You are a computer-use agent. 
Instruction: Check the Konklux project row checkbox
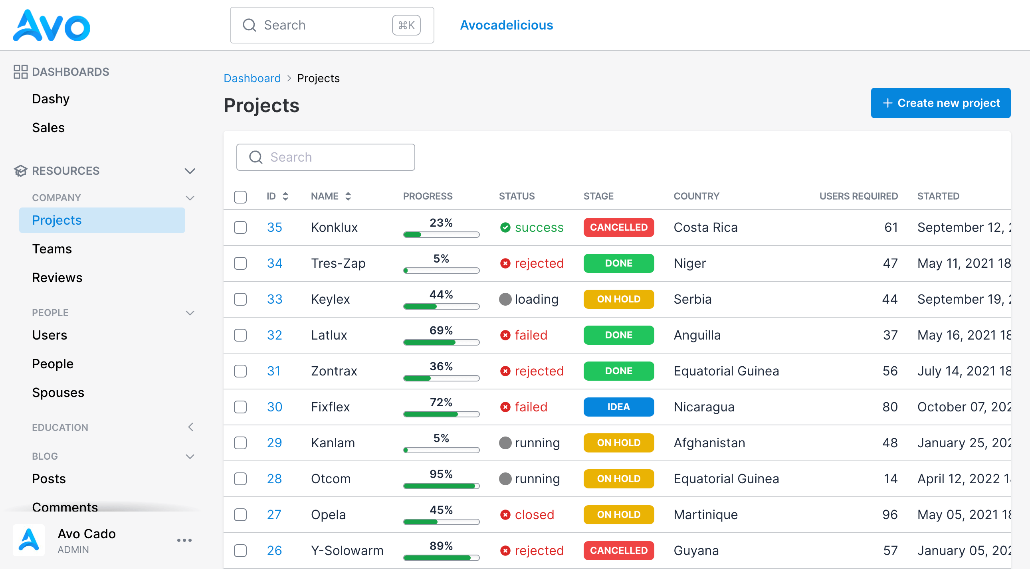pyautogui.click(x=240, y=227)
